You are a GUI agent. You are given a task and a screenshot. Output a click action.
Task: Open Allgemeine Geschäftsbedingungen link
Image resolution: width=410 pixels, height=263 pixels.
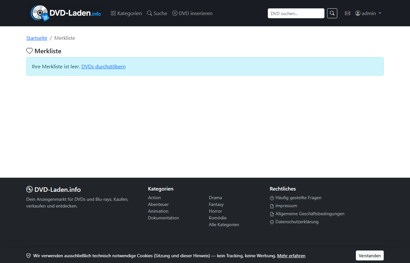pos(310,214)
